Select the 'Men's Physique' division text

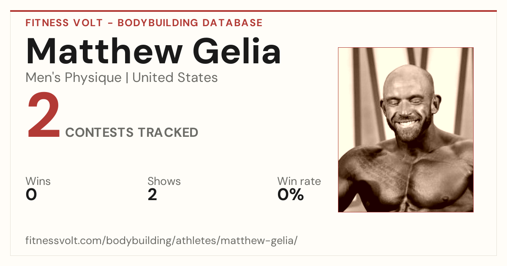tap(74, 78)
